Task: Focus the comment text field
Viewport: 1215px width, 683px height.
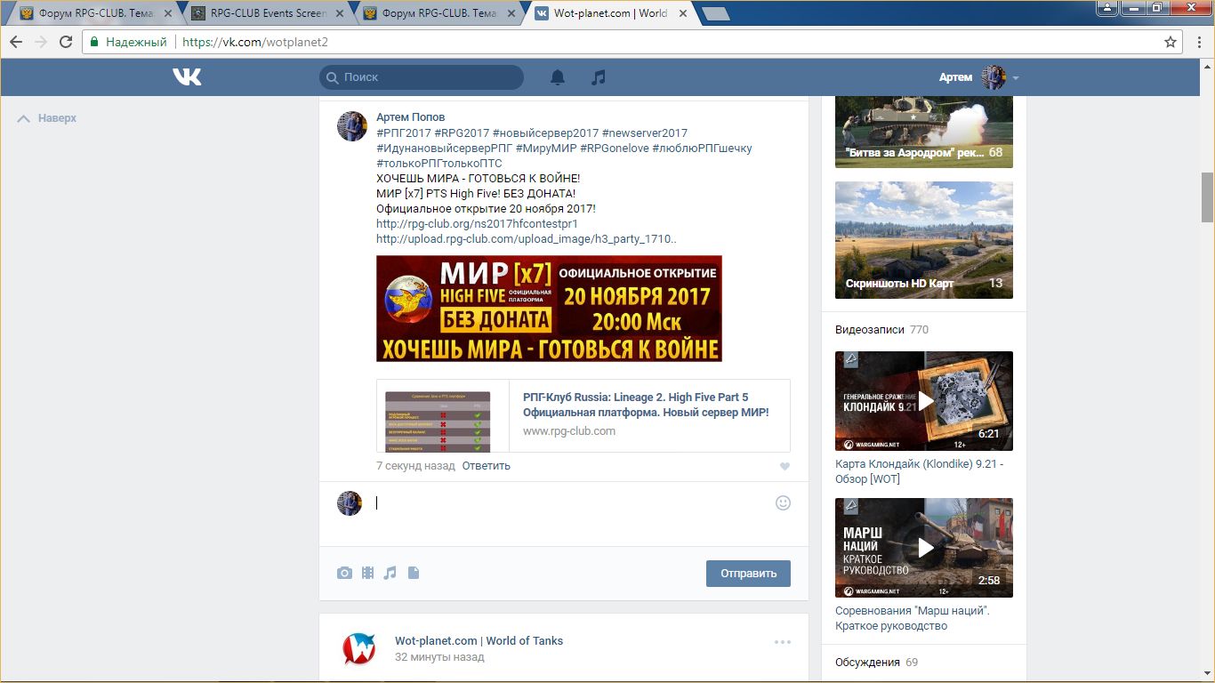Action: (x=569, y=503)
